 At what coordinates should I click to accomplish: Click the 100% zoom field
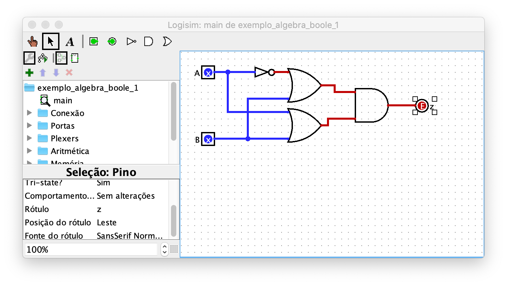91,249
